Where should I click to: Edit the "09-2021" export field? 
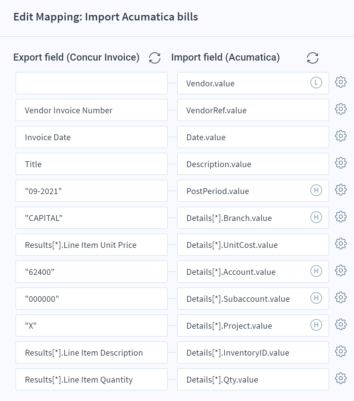92,191
